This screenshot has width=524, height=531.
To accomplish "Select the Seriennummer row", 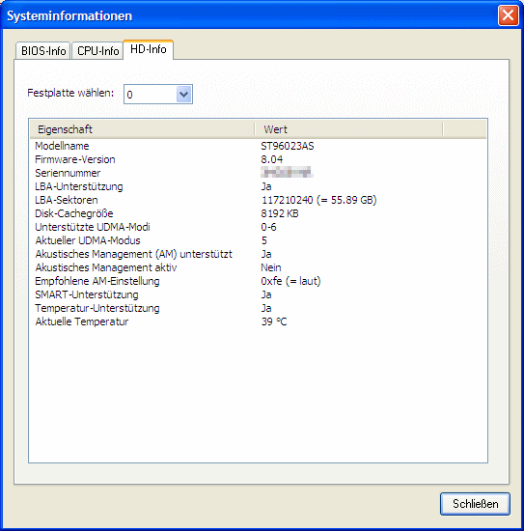I will pos(258,173).
